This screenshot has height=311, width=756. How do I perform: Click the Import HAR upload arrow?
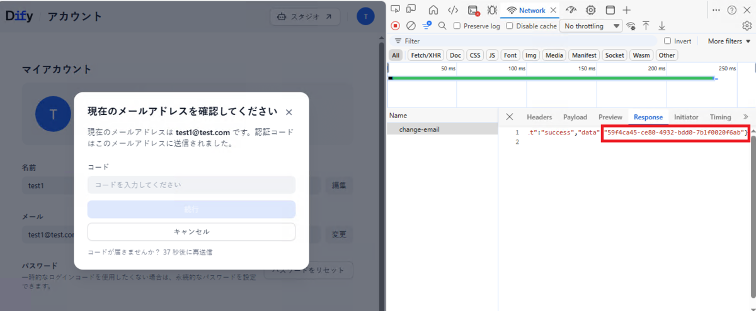[646, 26]
